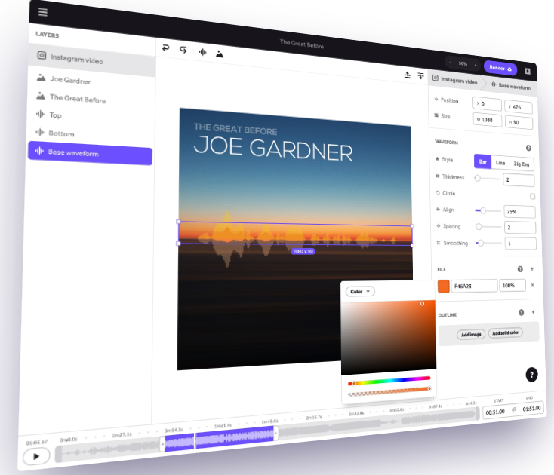Add an image layer from toolbar
This screenshot has height=475, width=554.
click(x=220, y=54)
